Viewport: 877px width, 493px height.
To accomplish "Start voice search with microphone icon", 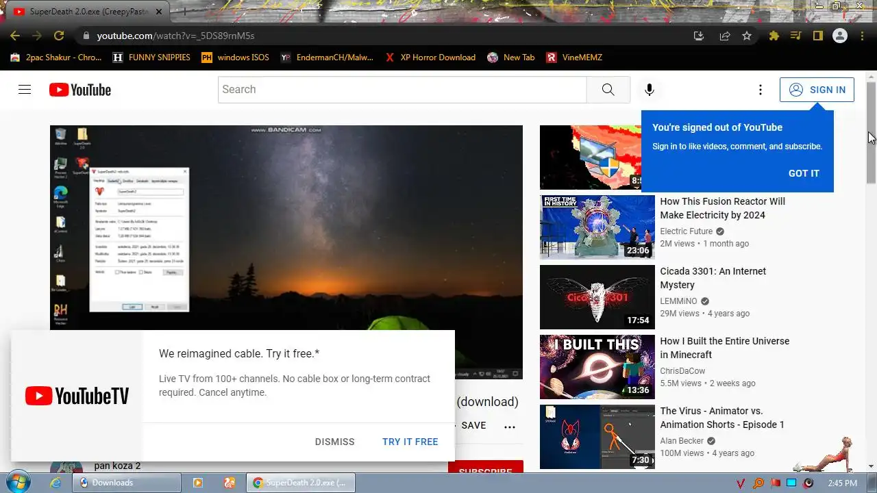I will [x=650, y=90].
